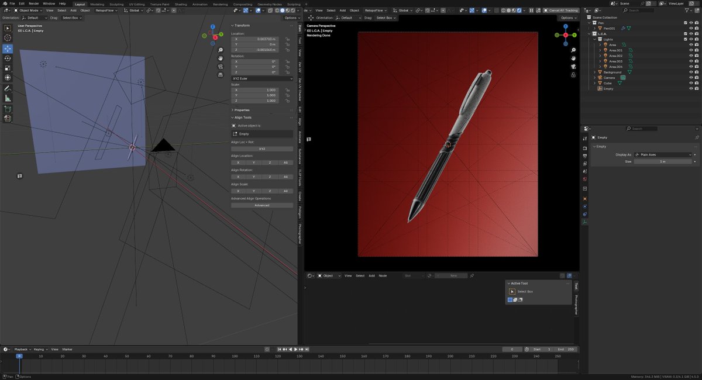This screenshot has height=380, width=702.
Task: Switch to the Sculpting workspace tab
Action: click(116, 4)
